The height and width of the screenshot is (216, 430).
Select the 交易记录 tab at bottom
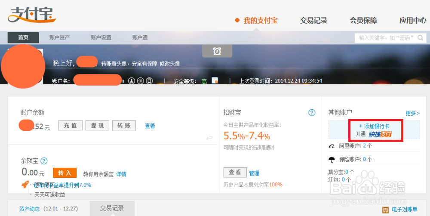pos(112,208)
